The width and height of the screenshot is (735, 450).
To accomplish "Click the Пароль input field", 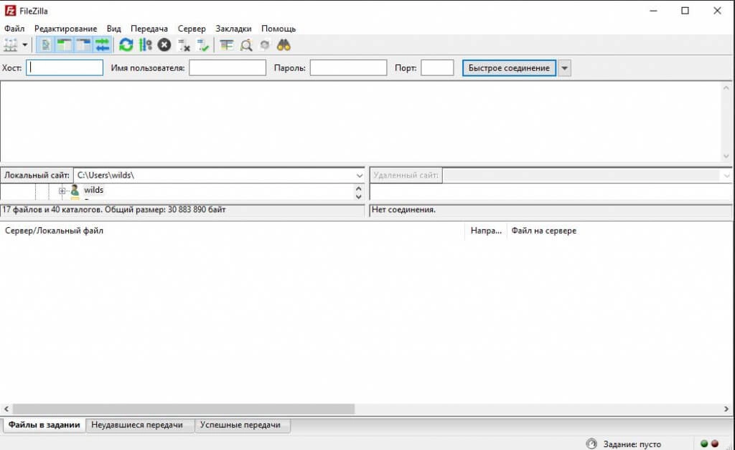I will click(x=348, y=68).
